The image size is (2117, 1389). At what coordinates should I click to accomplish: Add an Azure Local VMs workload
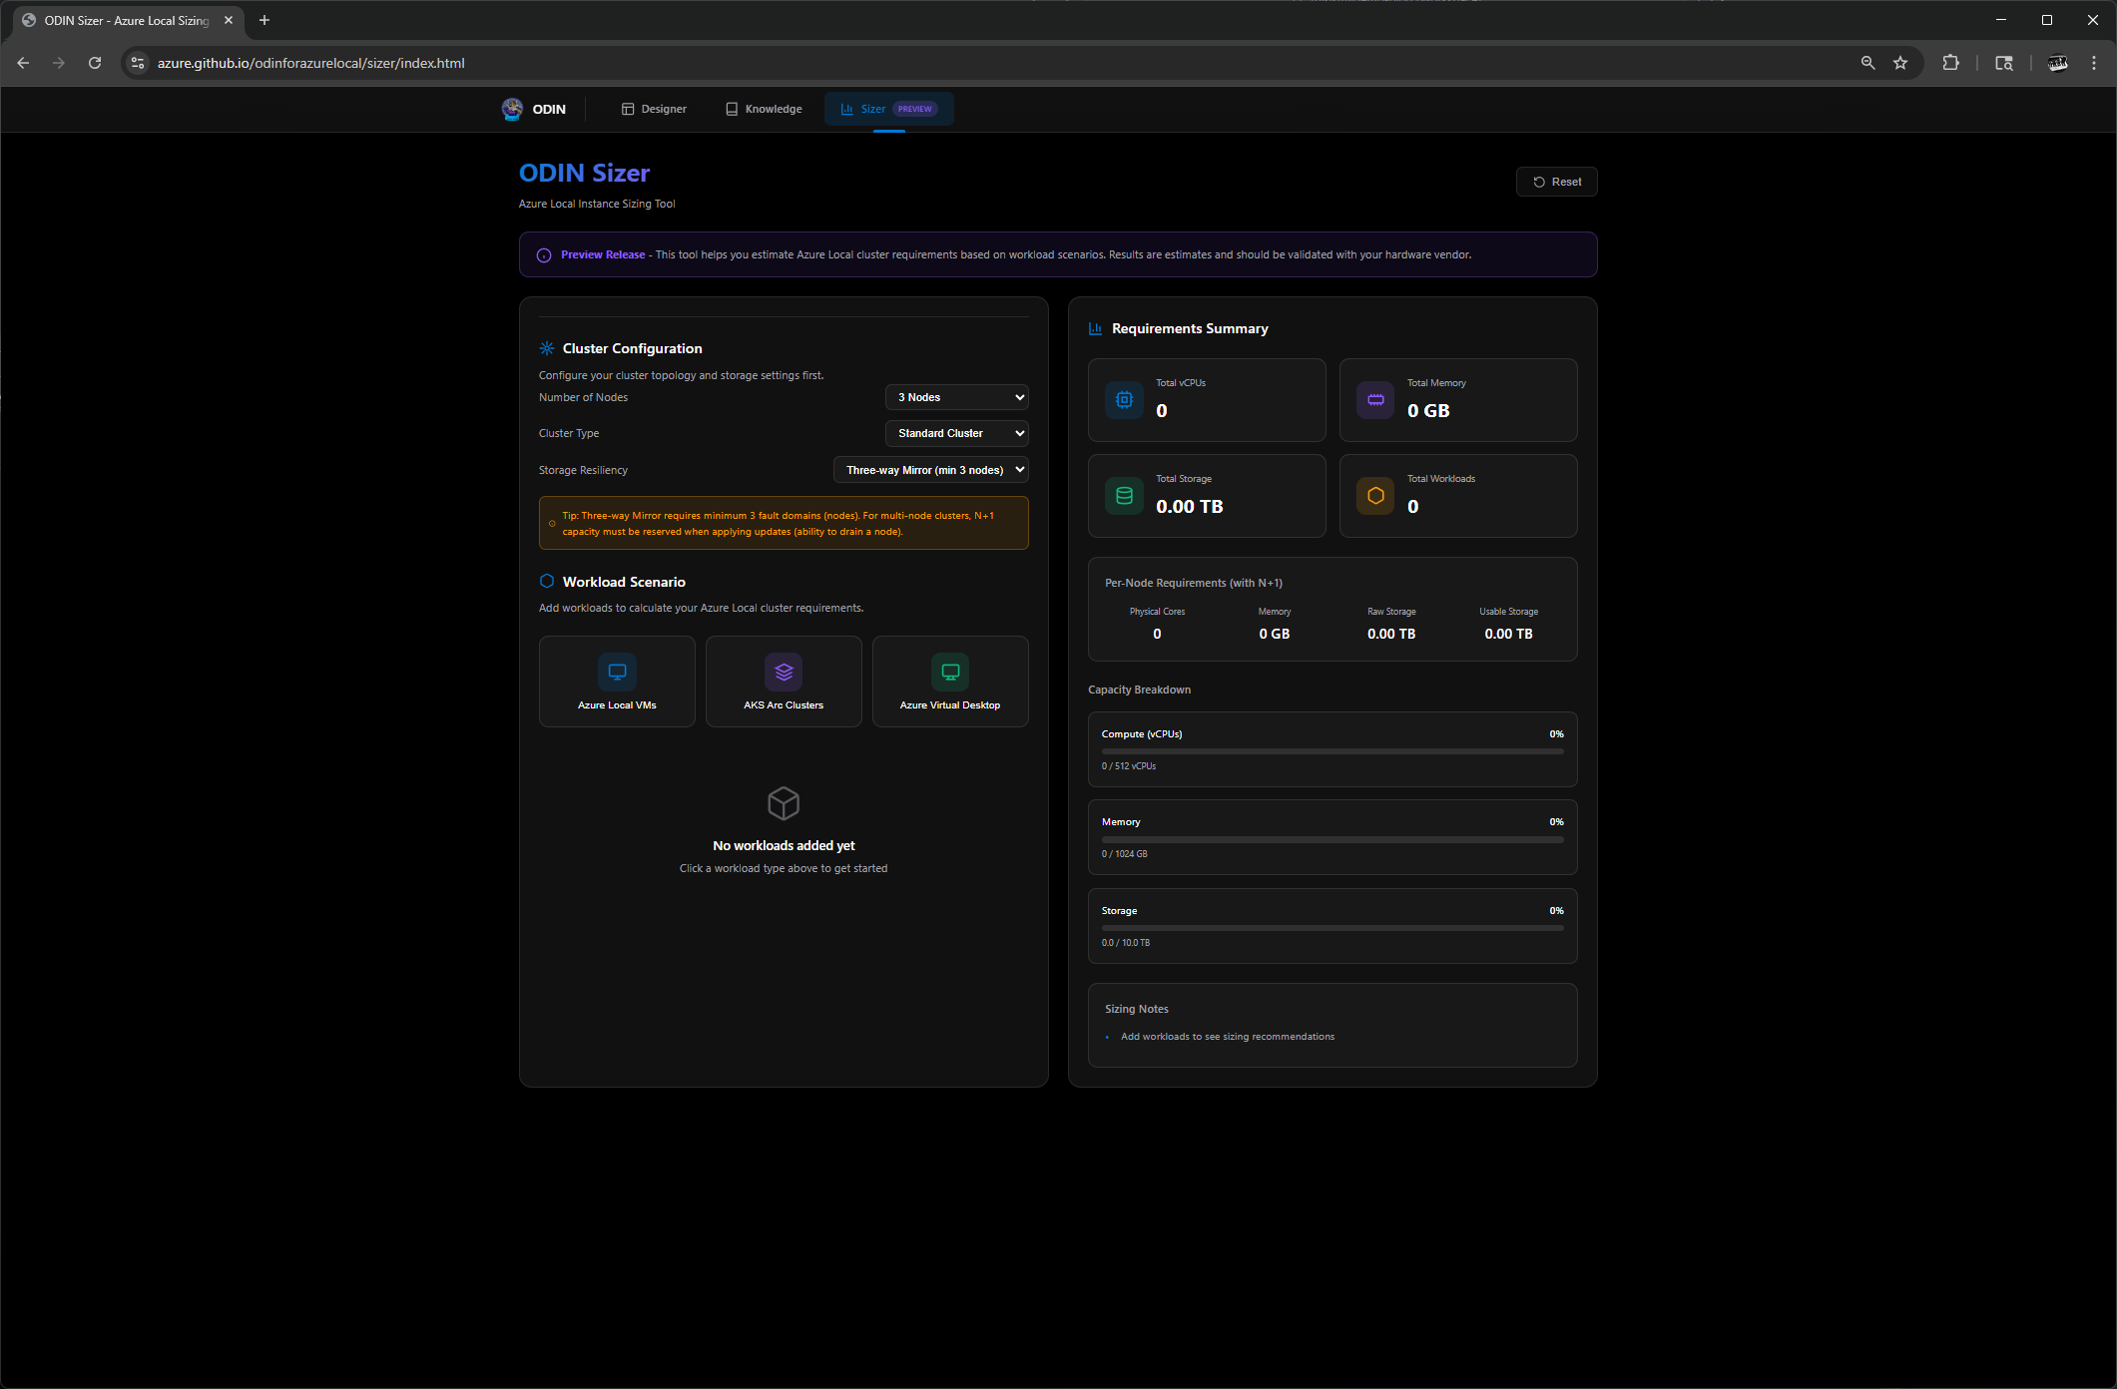(x=617, y=682)
